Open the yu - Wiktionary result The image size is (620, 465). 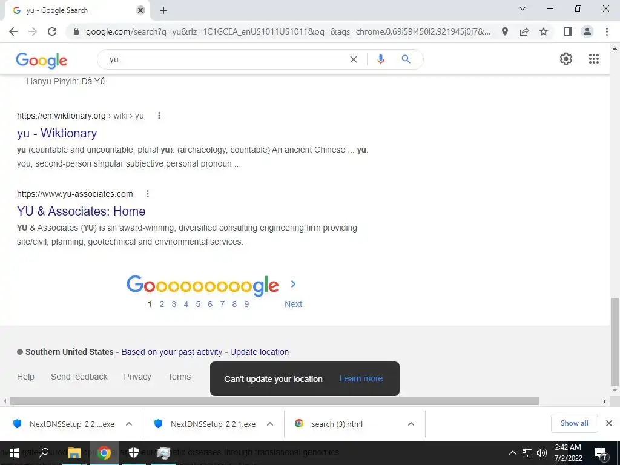click(57, 133)
